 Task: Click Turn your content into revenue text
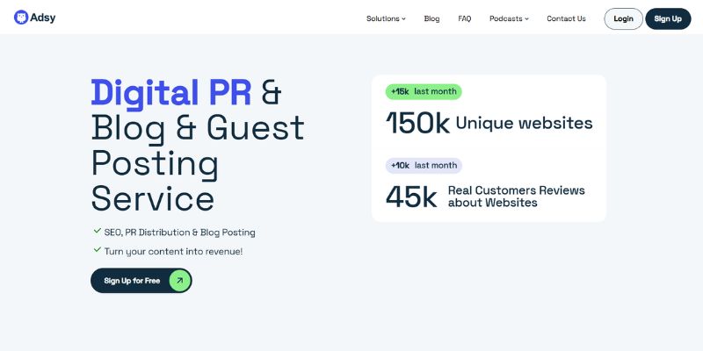click(173, 252)
